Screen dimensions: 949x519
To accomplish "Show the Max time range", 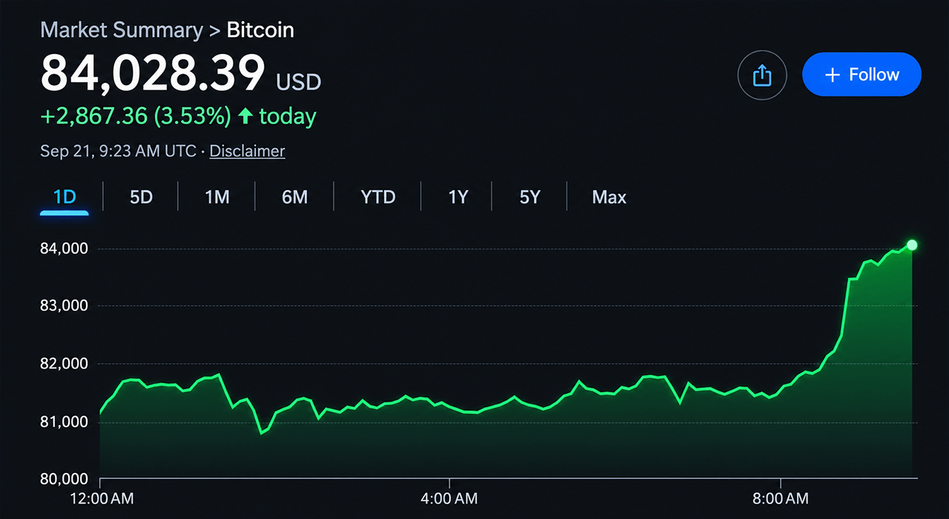I will pyautogui.click(x=609, y=197).
